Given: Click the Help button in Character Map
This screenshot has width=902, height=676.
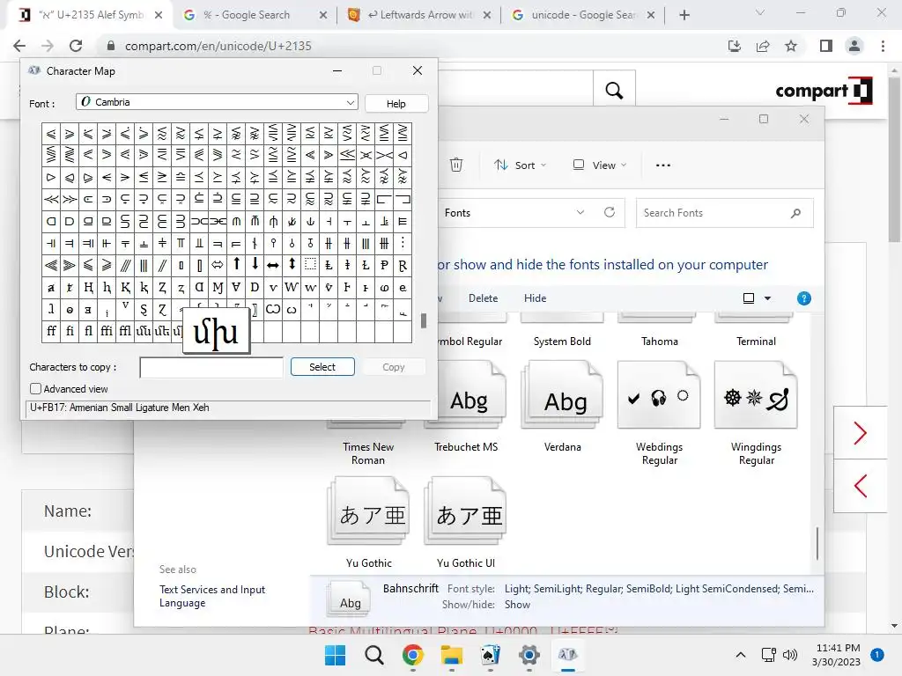Looking at the screenshot, I should pyautogui.click(x=396, y=104).
